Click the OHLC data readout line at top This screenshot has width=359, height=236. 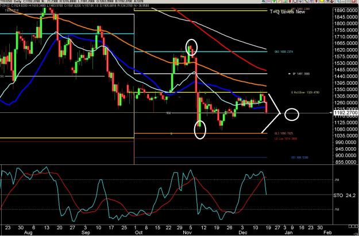click(75, 5)
